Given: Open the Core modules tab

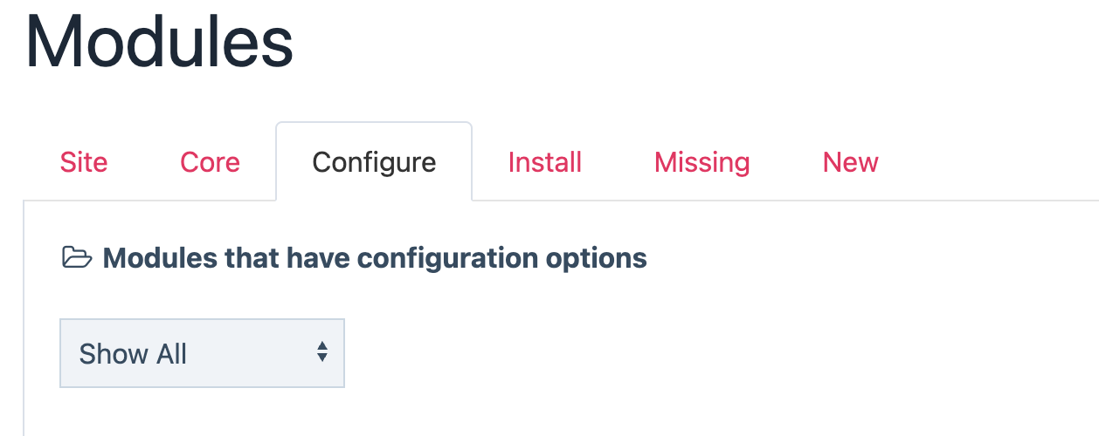Looking at the screenshot, I should (x=210, y=162).
